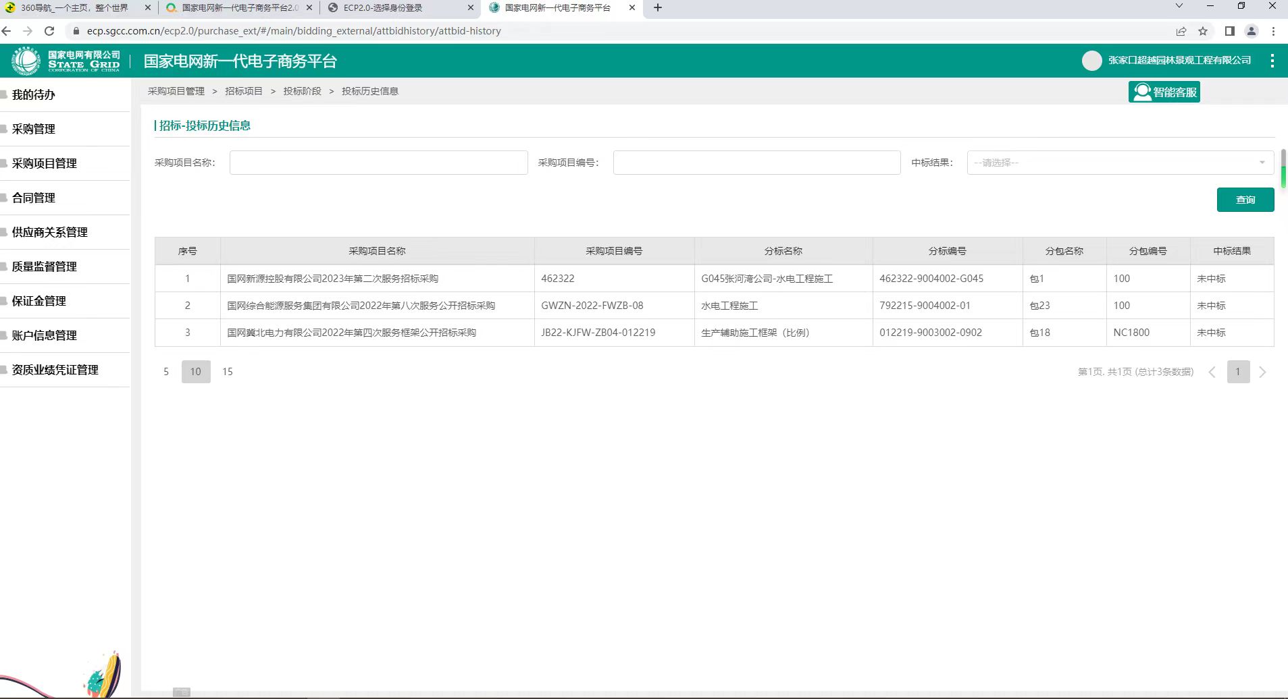The height and width of the screenshot is (699, 1288).
Task: Click the 采购项目名称 input field
Action: click(378, 163)
